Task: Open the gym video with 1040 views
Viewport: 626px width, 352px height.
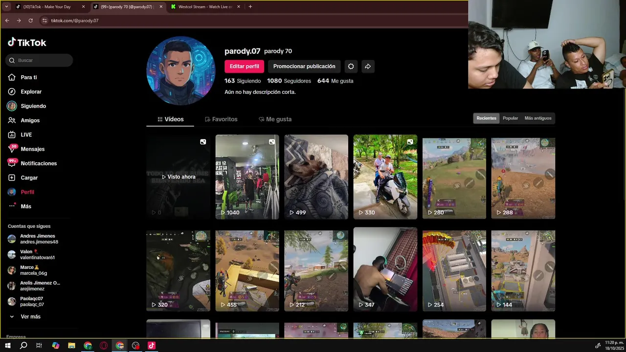Action: (247, 177)
